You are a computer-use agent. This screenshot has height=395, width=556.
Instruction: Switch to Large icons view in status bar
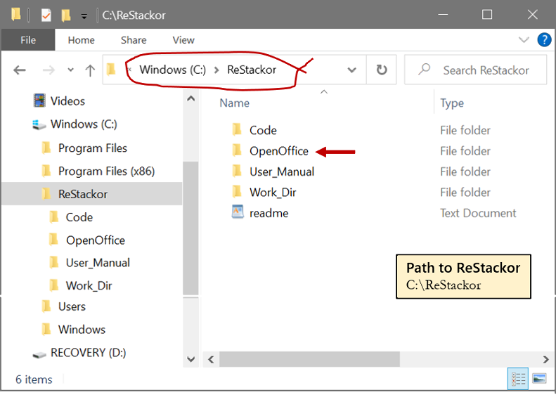(x=539, y=379)
